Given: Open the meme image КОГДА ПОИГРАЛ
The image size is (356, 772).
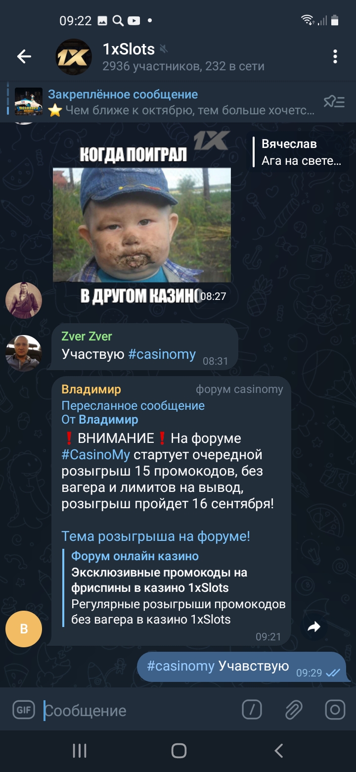Looking at the screenshot, I should click(142, 218).
